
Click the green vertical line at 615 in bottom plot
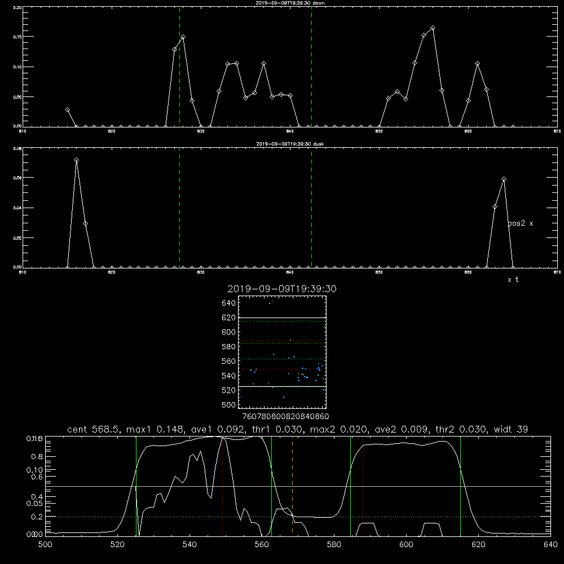pyautogui.click(x=460, y=486)
